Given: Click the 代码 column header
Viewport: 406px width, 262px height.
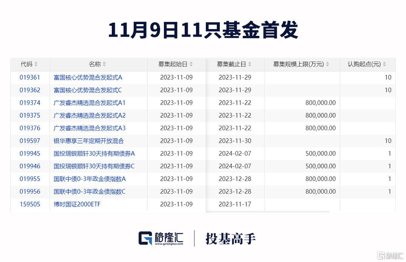Looking at the screenshot, I should (x=26, y=65).
